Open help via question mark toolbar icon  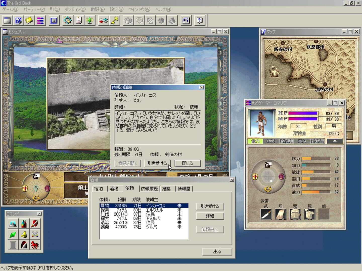point(199,20)
